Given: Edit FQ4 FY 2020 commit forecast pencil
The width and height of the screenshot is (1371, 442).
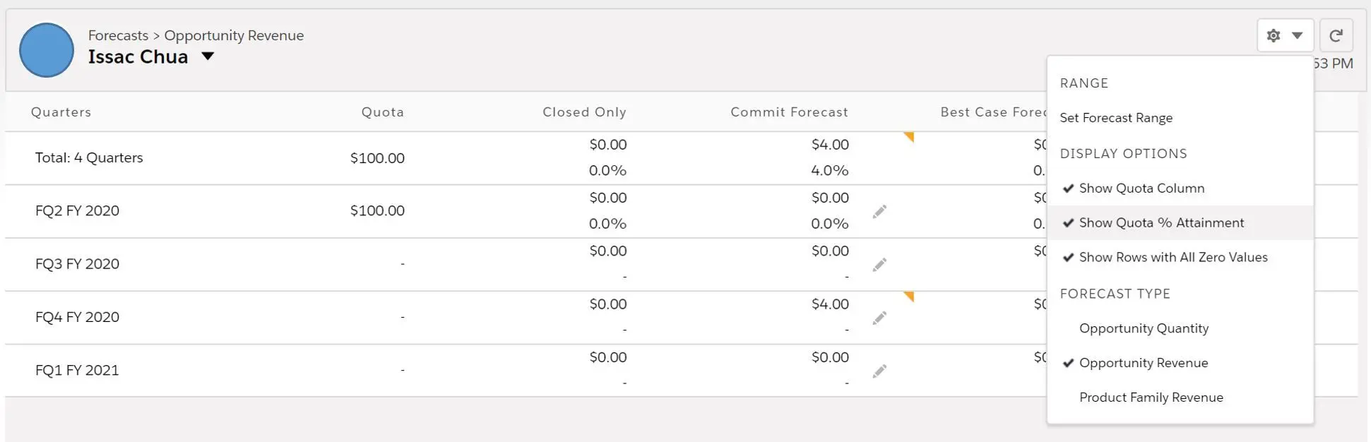Looking at the screenshot, I should (x=879, y=318).
